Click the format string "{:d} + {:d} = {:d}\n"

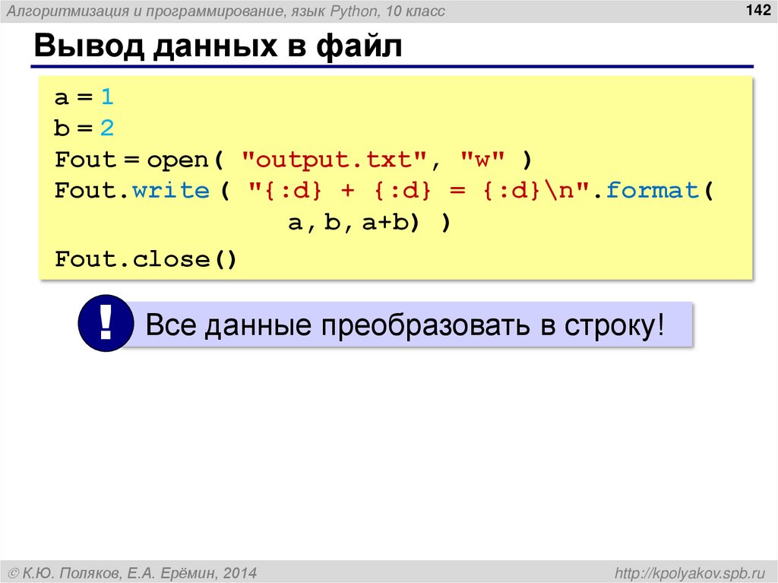point(419,190)
